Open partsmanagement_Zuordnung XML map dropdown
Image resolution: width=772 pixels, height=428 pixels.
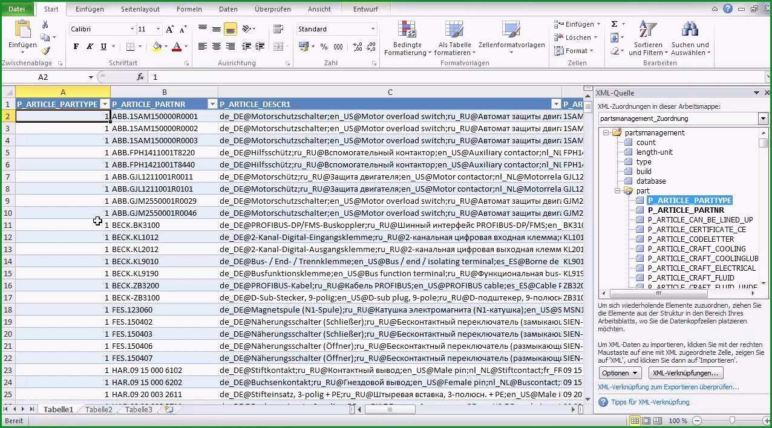(x=763, y=119)
